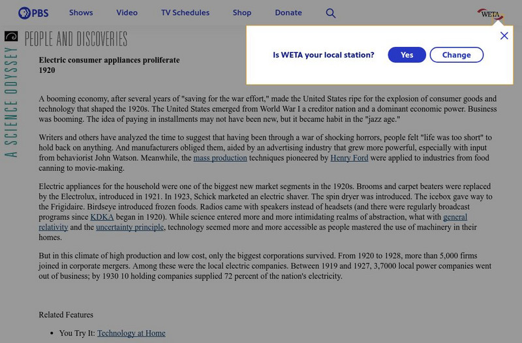Open the PBS logo home link
The image size is (522, 343).
click(33, 13)
